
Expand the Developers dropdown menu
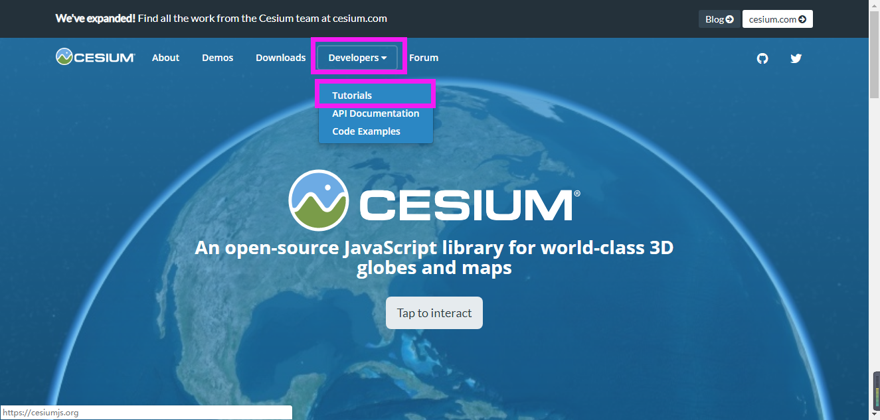click(x=357, y=58)
